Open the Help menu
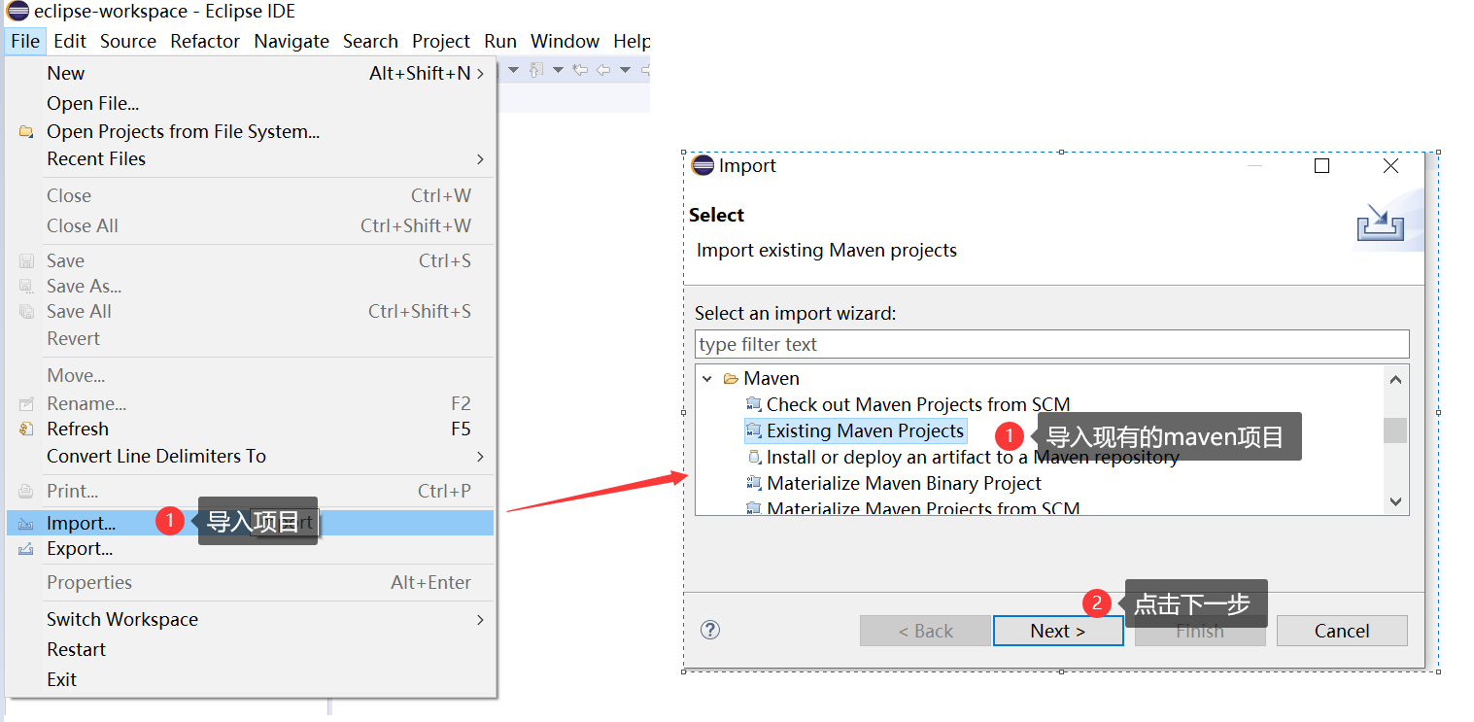Screen dimensions: 1474x722 pos(632,41)
